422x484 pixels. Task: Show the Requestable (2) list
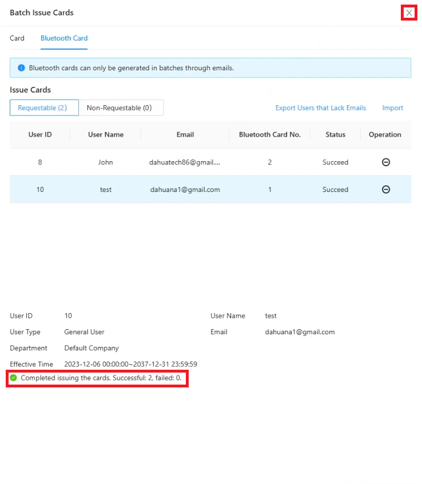(x=42, y=108)
